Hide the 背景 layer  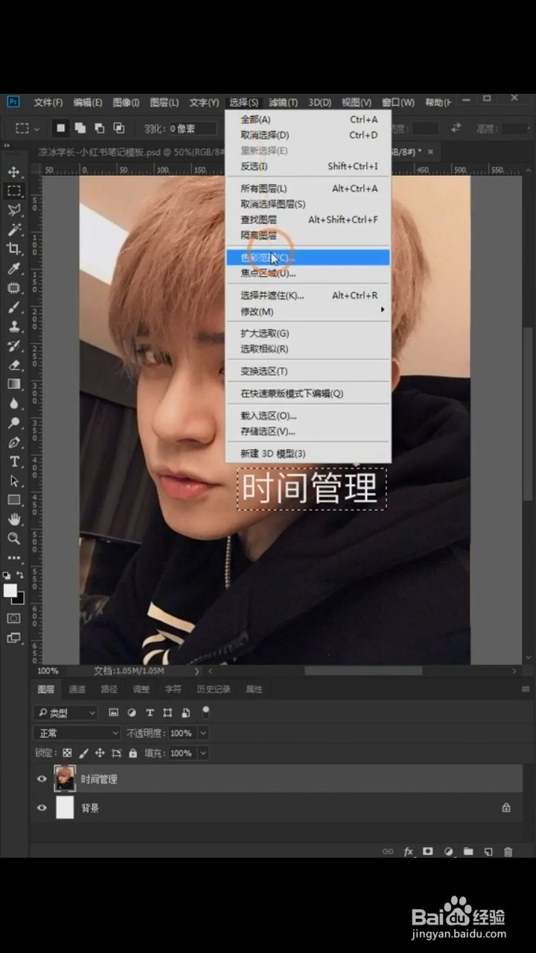click(x=42, y=808)
